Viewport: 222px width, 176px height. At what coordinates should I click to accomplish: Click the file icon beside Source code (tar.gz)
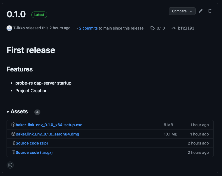coord(13,152)
